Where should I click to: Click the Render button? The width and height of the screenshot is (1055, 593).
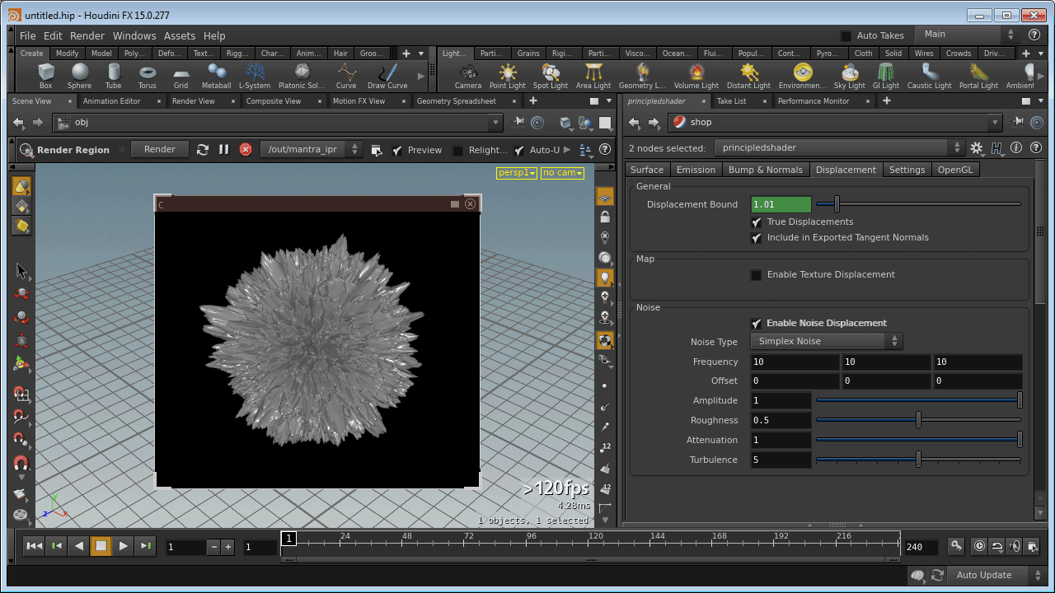(159, 149)
